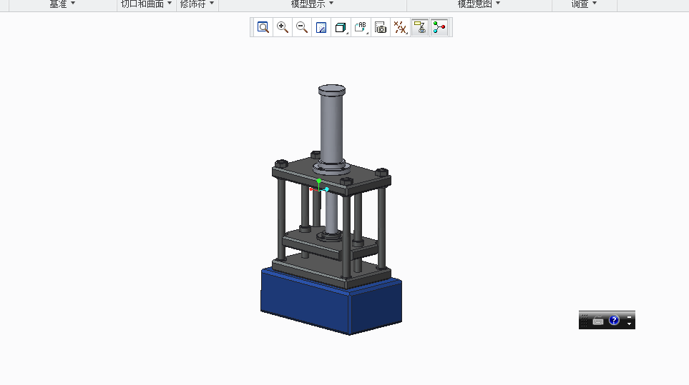This screenshot has width=689, height=385.
Task: Minimize the IME language bar
Action: pos(629,317)
